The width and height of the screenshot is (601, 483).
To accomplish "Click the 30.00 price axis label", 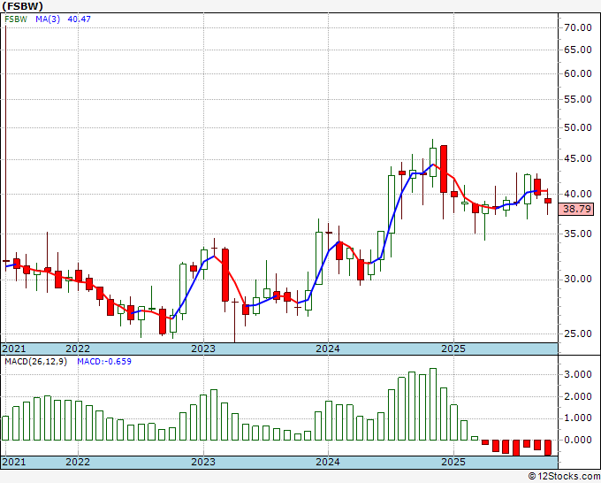I will 578,279.
